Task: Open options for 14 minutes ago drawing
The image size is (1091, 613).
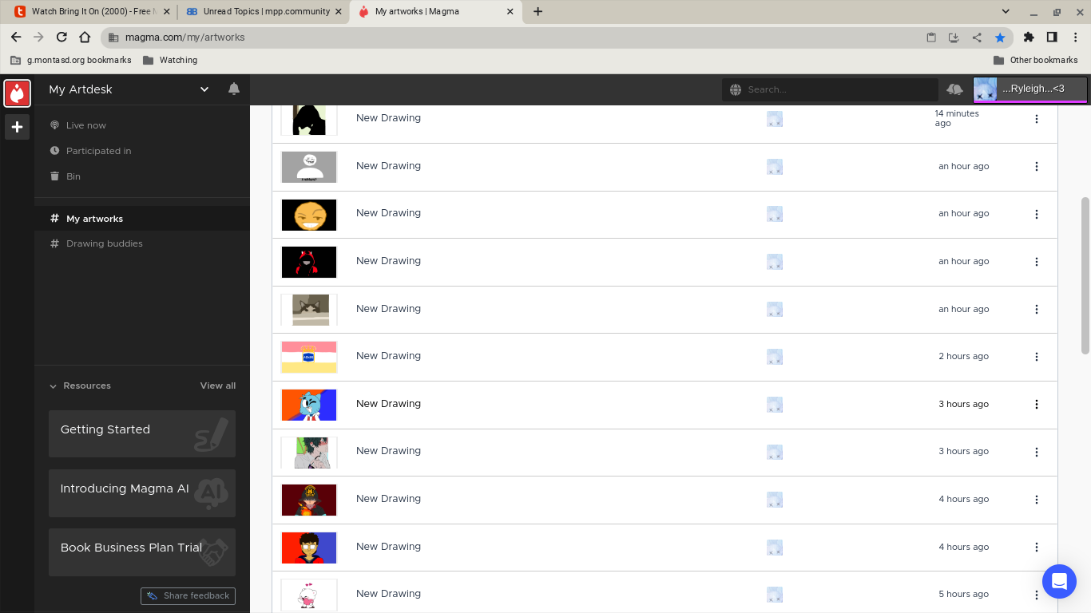Action: pos(1037,119)
